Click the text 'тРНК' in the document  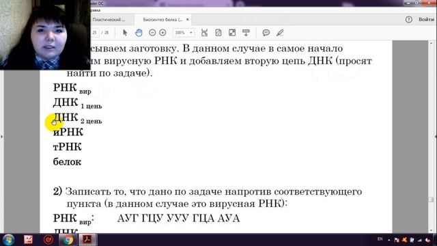point(67,147)
